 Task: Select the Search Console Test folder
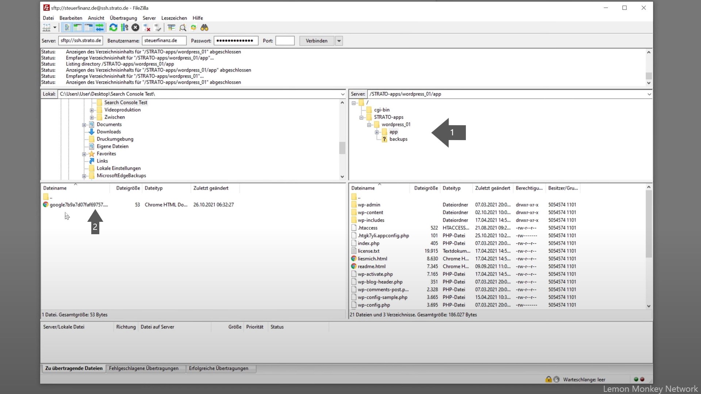coord(126,103)
